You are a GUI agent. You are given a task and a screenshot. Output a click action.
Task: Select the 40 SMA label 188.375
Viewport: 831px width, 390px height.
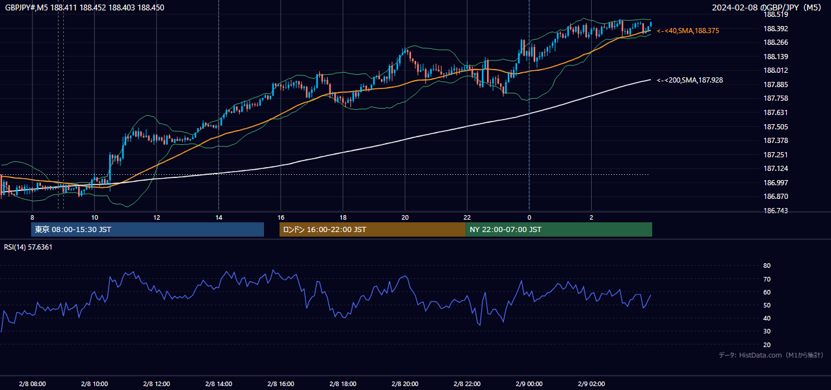pyautogui.click(x=688, y=31)
